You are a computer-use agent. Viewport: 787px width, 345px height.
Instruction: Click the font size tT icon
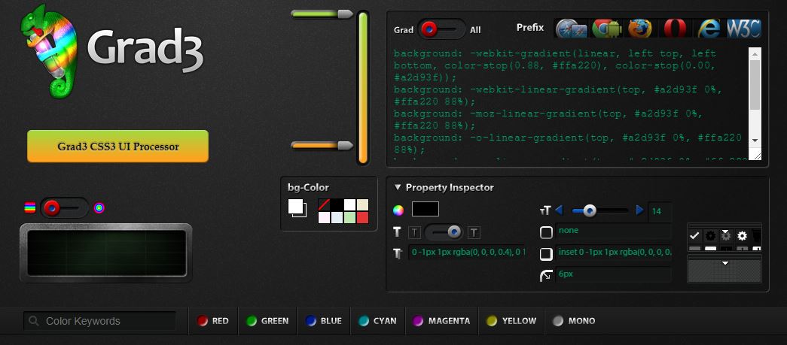[545, 210]
